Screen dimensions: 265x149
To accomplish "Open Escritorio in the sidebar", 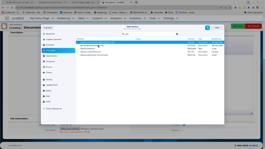I will (58, 45).
